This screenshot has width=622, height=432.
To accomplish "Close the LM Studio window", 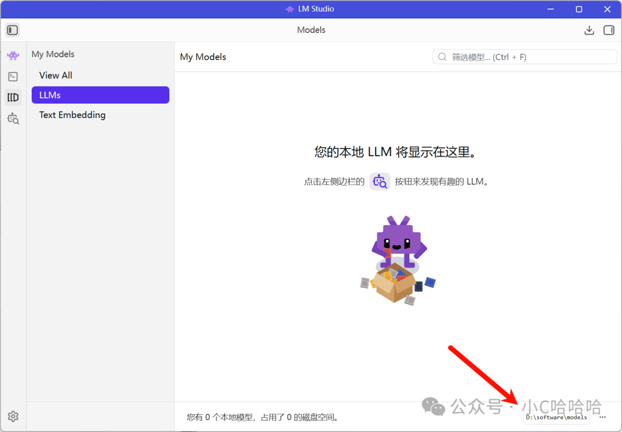I will pos(608,9).
